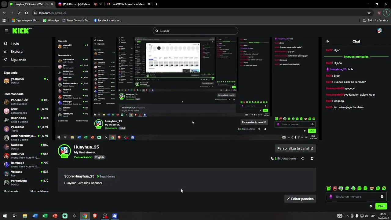Click the Espectadores viewer count
The image size is (391, 220).
[284, 159]
